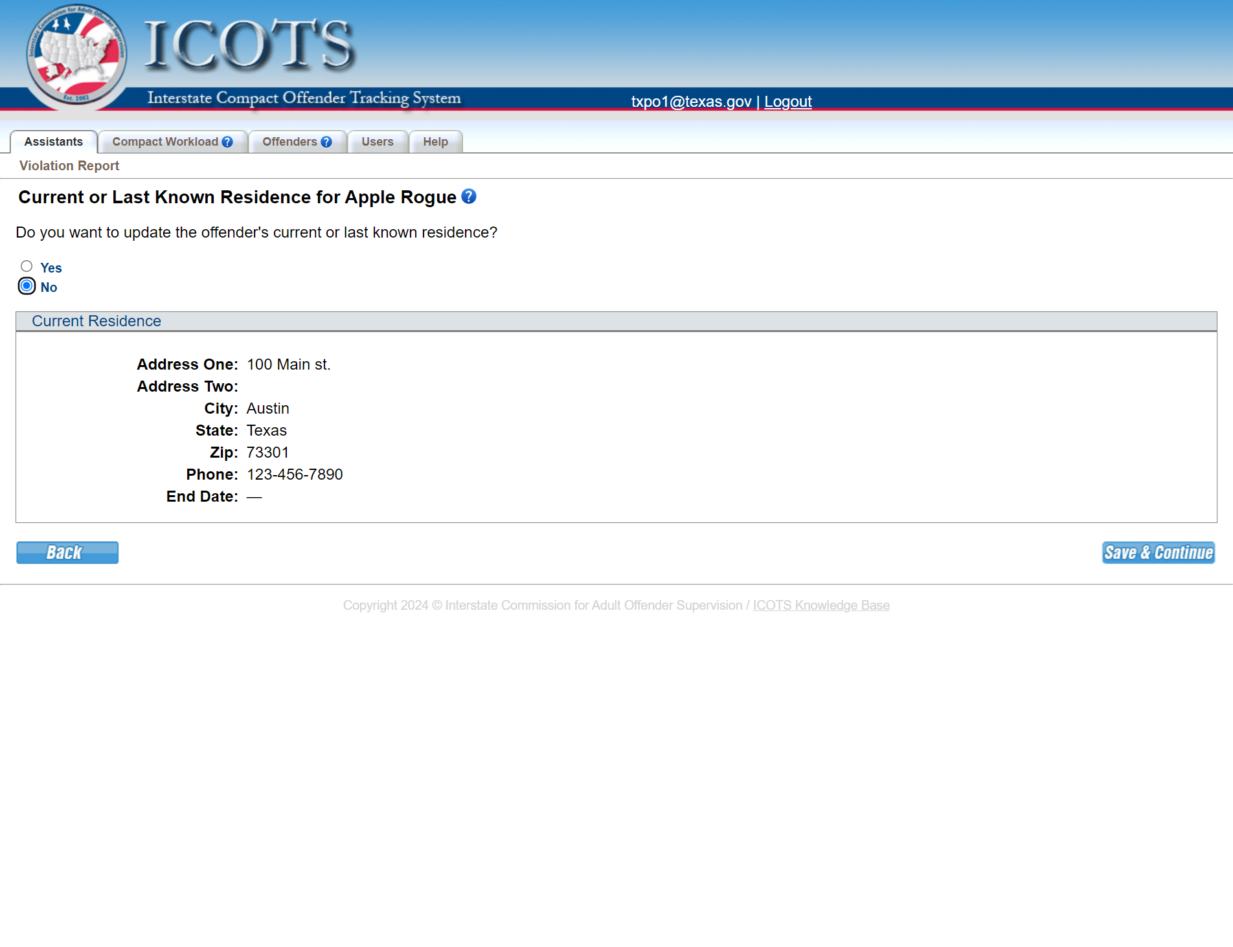Click the Address One label
Screen dimensions: 1233x947
tap(187, 364)
